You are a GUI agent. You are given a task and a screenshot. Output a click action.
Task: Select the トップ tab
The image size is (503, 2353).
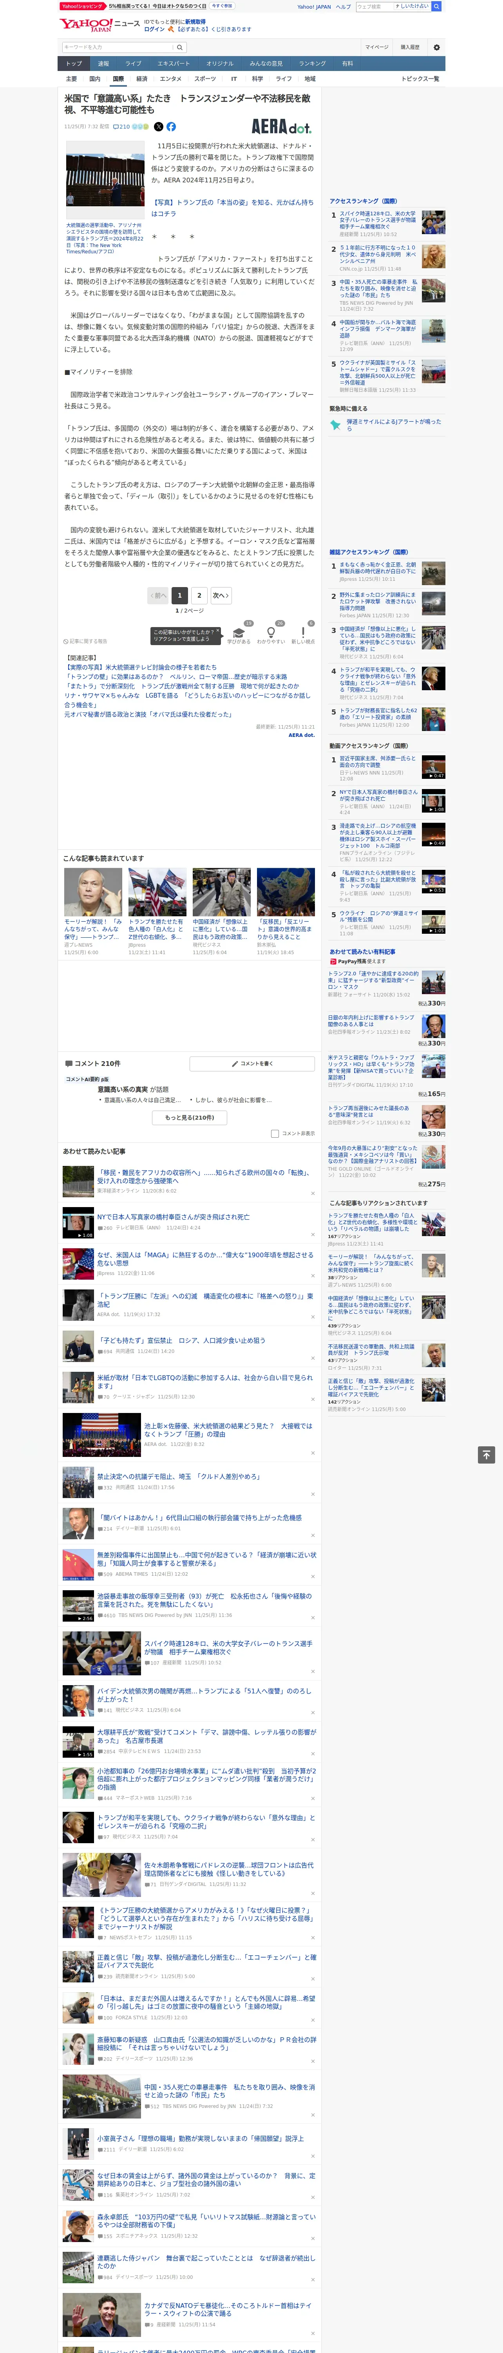coord(74,63)
